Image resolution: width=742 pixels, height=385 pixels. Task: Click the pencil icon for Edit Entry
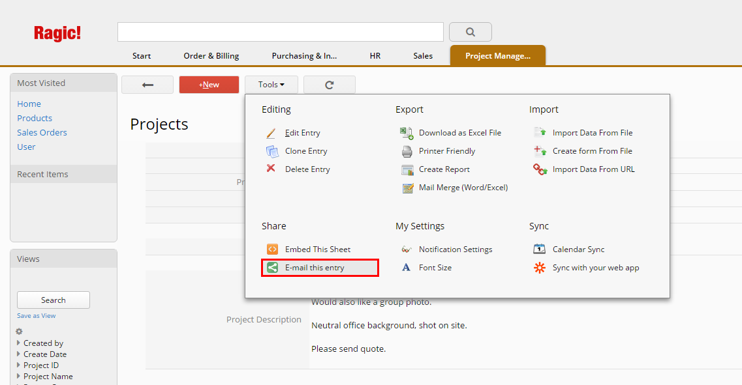[x=271, y=133]
